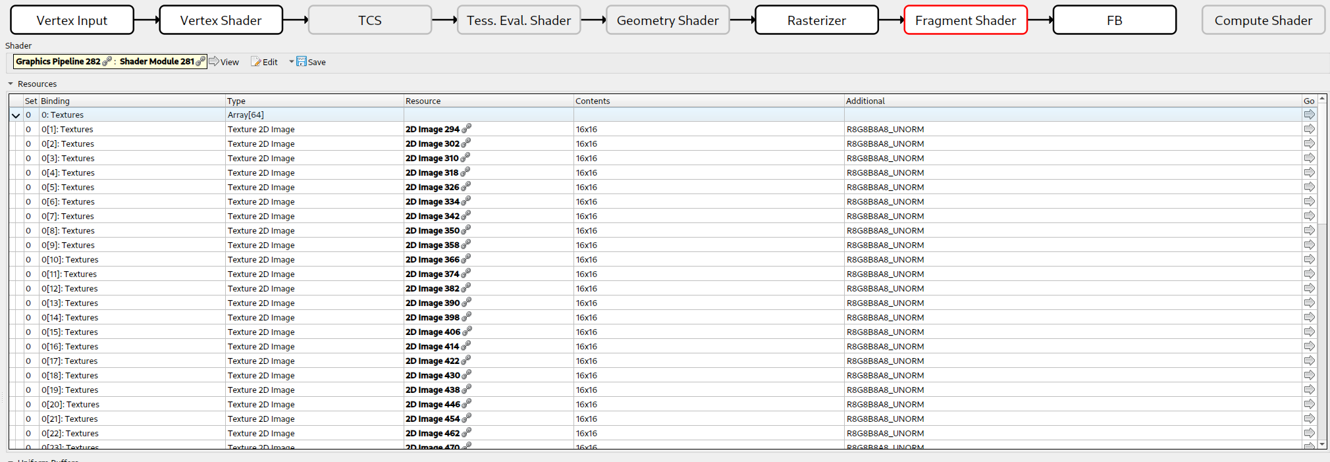Collapse the Resources section

click(x=11, y=84)
